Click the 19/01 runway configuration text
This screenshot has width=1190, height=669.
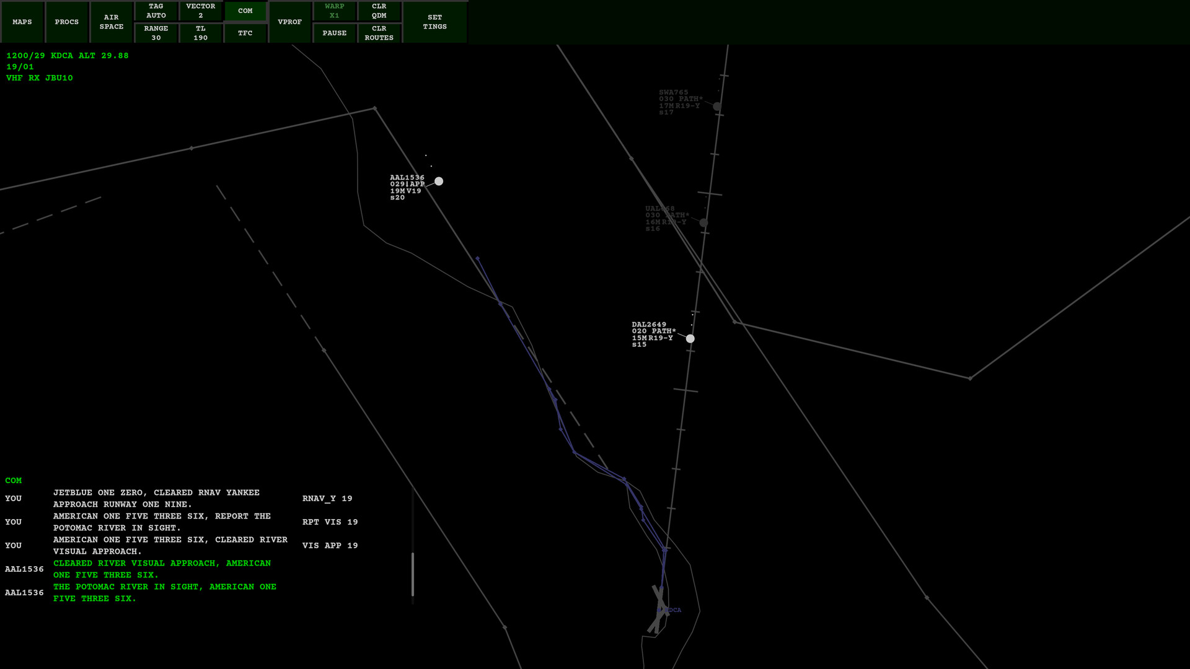tap(20, 67)
